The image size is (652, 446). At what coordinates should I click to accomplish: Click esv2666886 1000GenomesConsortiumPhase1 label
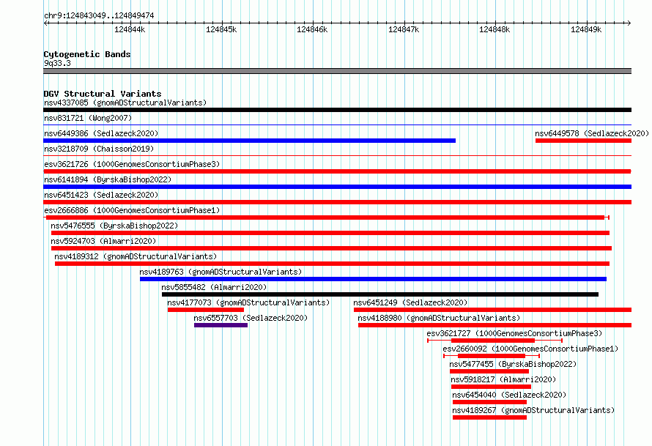[132, 210]
